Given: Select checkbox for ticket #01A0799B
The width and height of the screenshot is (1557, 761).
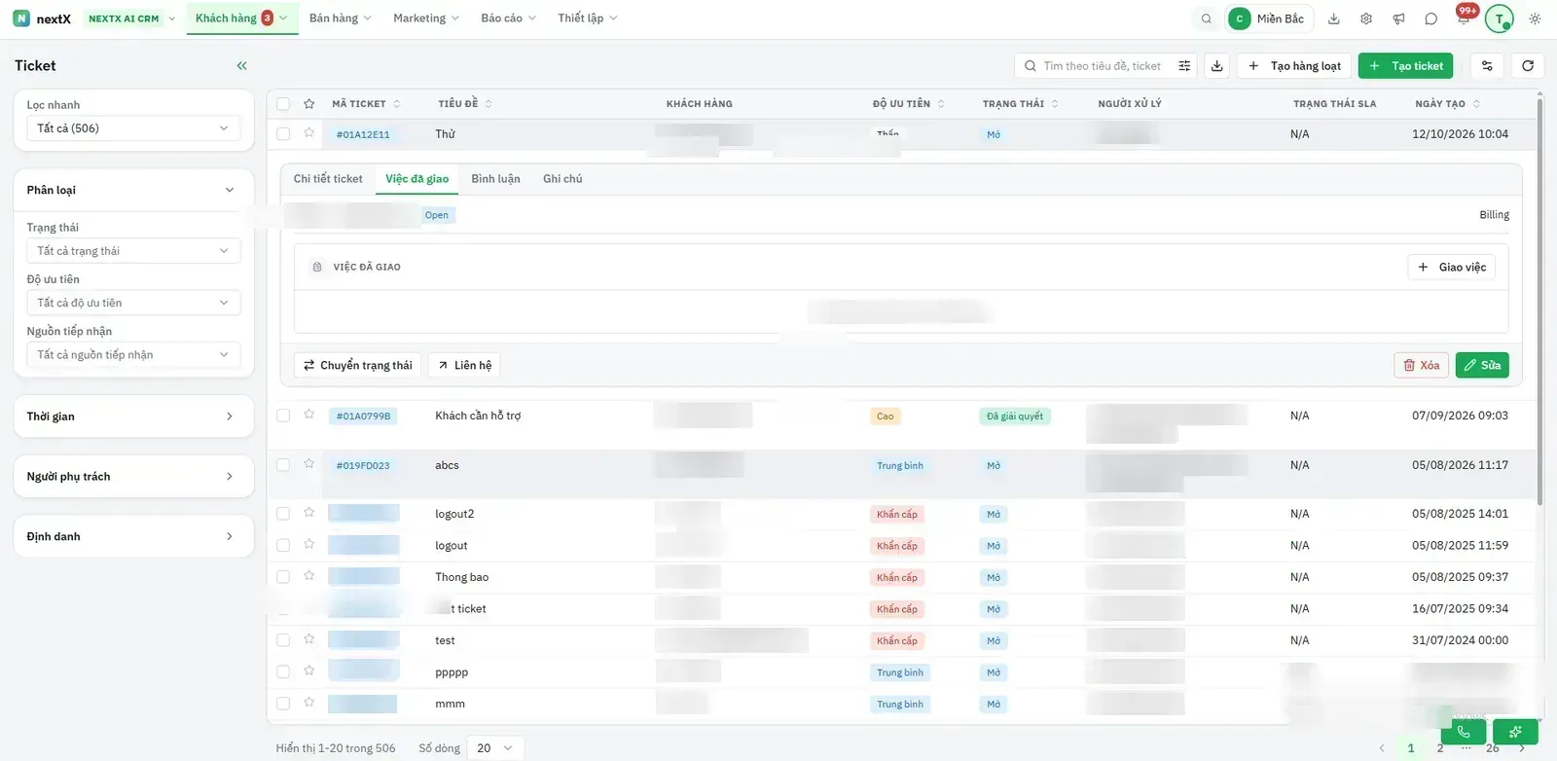Looking at the screenshot, I should tap(283, 416).
